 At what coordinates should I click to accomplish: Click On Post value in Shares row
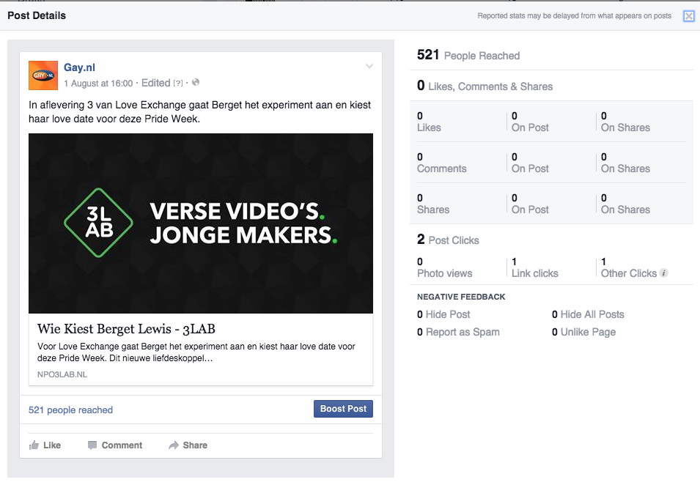(x=530, y=204)
